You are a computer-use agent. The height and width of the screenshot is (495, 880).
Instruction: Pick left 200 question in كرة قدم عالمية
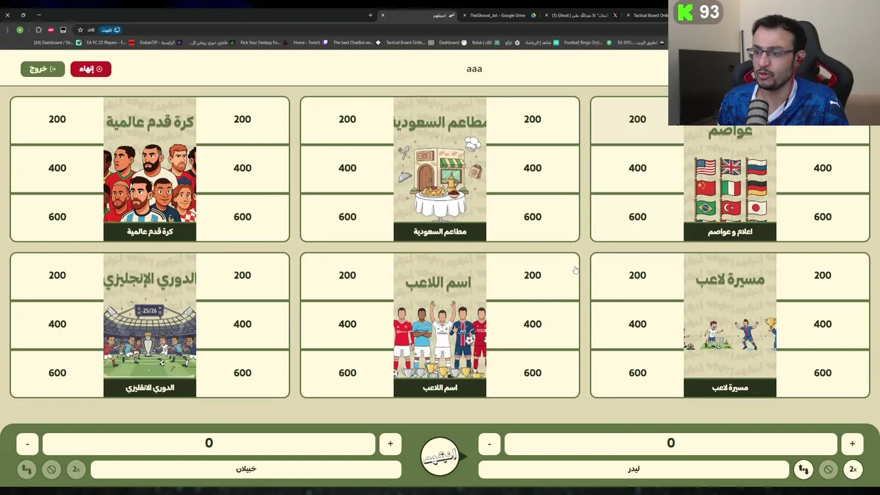point(57,120)
